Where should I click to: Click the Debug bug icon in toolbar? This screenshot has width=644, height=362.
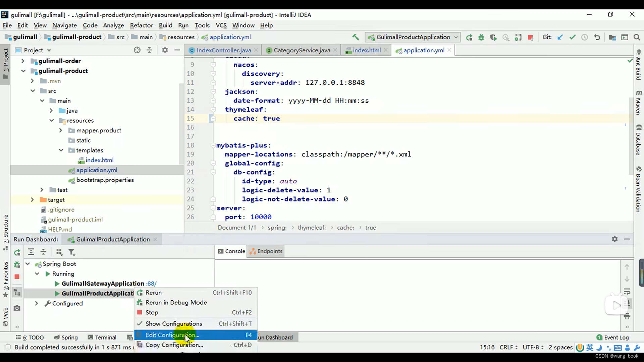[x=481, y=37]
